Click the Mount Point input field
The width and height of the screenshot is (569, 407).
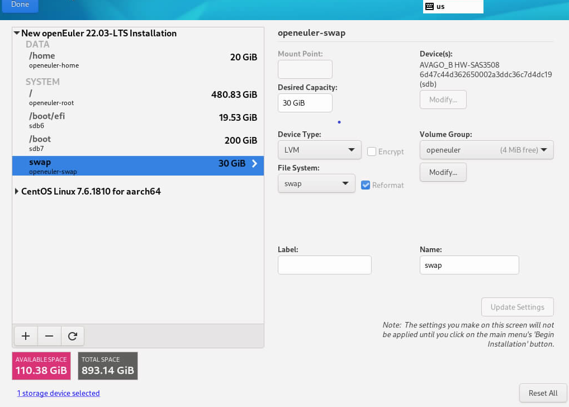pos(305,69)
